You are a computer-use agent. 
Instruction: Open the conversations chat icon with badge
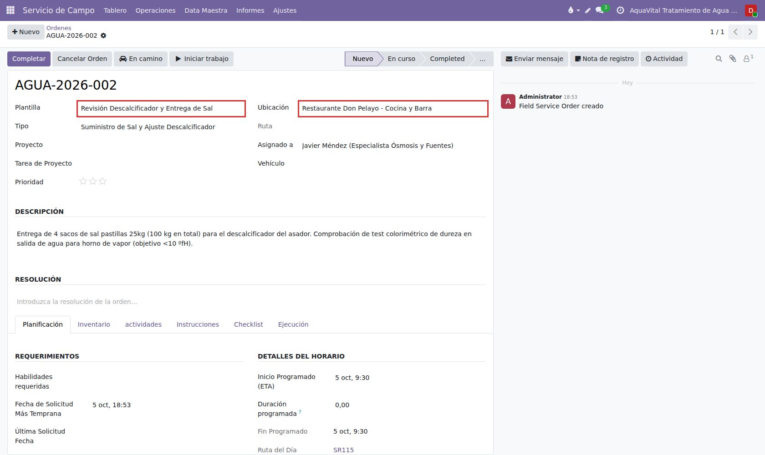[602, 10]
